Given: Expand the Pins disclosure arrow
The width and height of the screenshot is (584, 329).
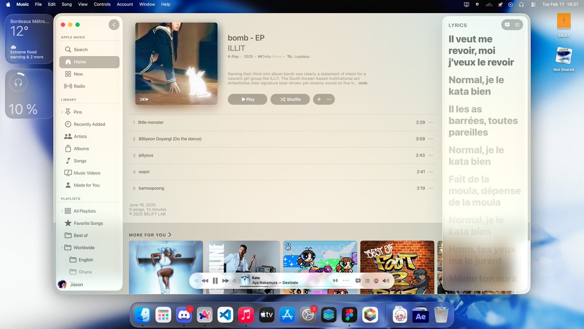Looking at the screenshot, I should pyautogui.click(x=62, y=112).
